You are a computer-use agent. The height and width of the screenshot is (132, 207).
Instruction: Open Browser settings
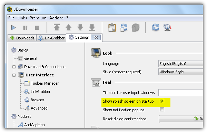pyautogui.click(x=37, y=100)
